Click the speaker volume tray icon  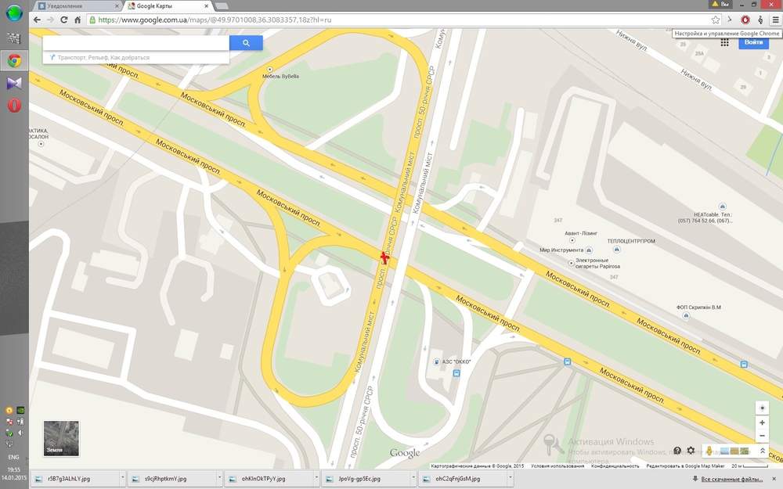tap(20, 433)
